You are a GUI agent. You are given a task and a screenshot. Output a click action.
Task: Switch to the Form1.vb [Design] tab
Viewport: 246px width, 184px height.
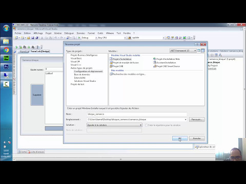pyautogui.click(x=40, y=51)
